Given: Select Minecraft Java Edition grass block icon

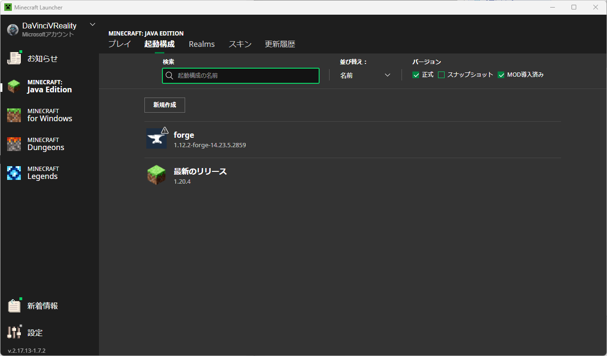Looking at the screenshot, I should pos(14,86).
